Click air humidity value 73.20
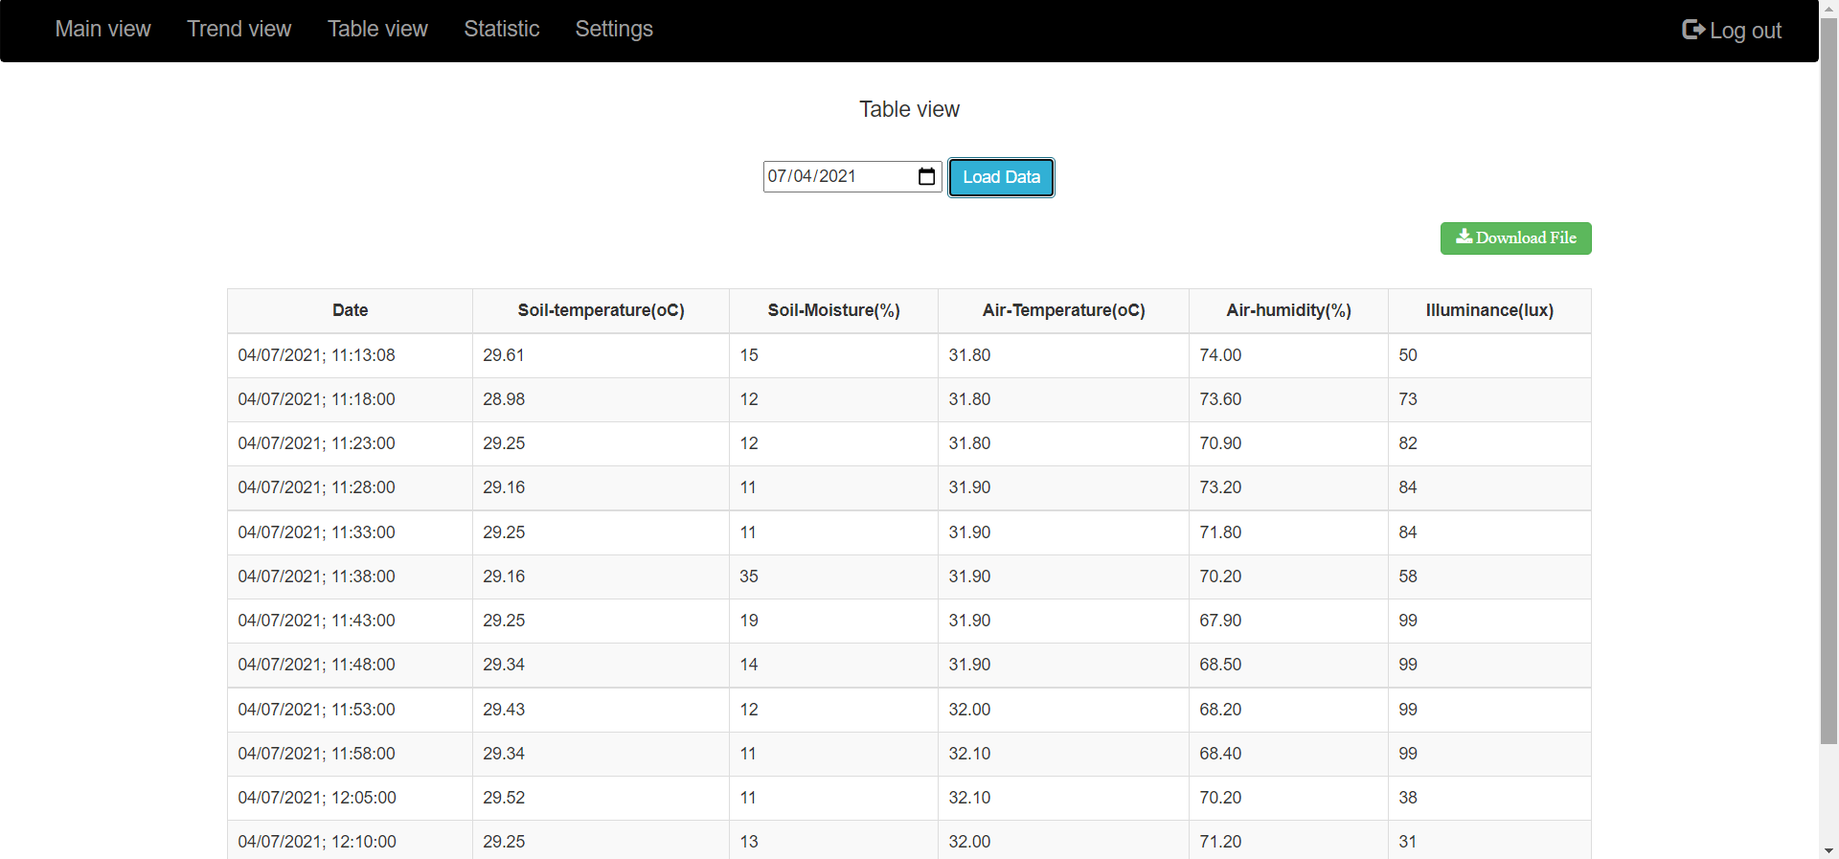 (x=1220, y=487)
